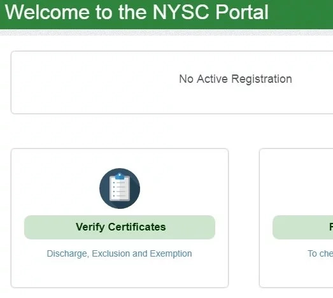
Task: Click the gray textured strip under the header
Action: (167, 32)
